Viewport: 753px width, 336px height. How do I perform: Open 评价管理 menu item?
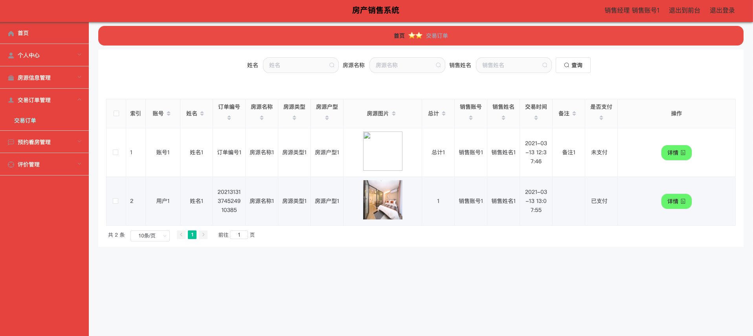point(44,164)
